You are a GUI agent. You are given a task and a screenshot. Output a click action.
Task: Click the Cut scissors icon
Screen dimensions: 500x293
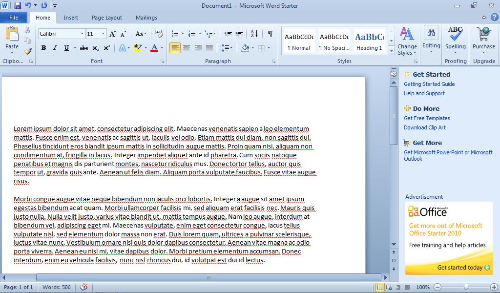[x=28, y=30]
